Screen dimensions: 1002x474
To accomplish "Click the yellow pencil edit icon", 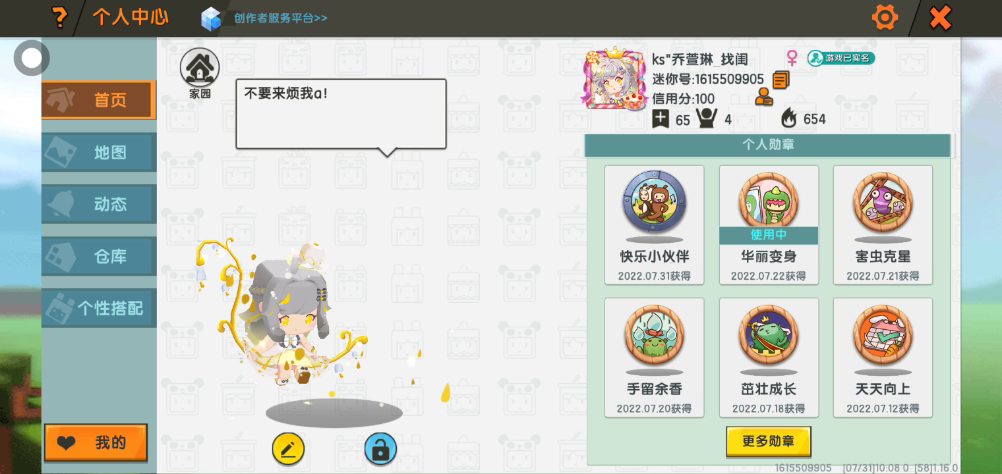I will (288, 450).
